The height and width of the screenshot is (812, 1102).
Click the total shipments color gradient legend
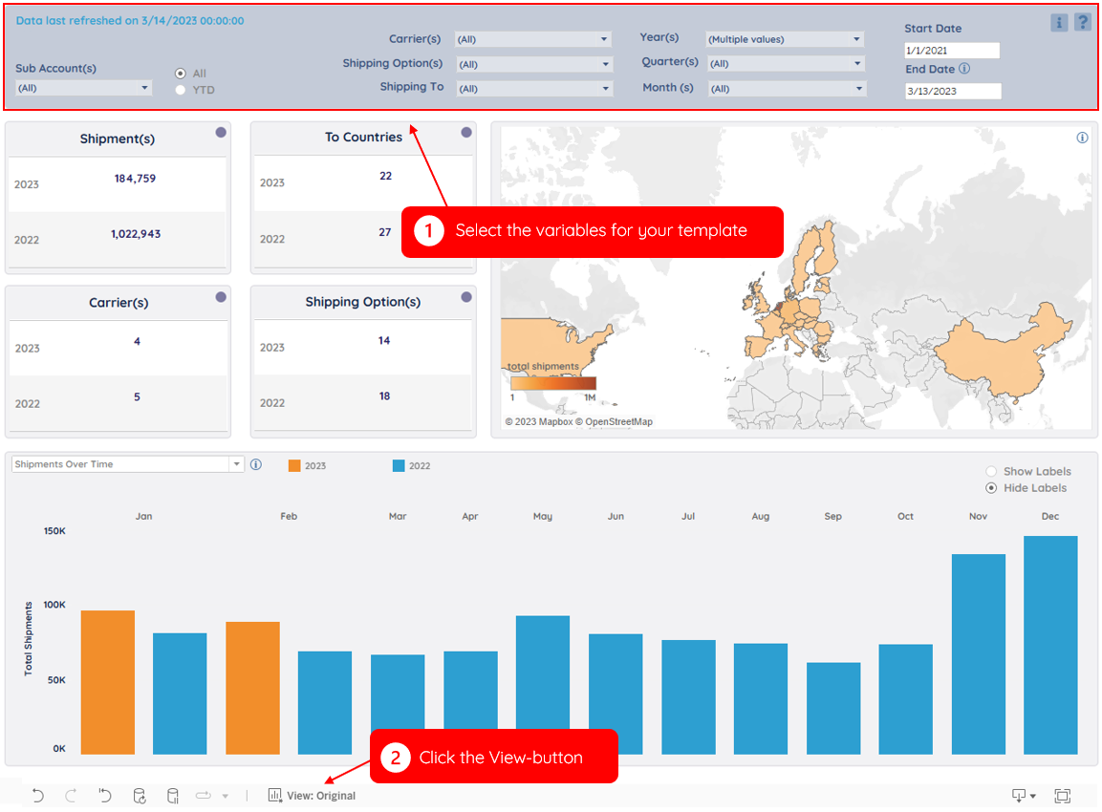click(x=553, y=383)
